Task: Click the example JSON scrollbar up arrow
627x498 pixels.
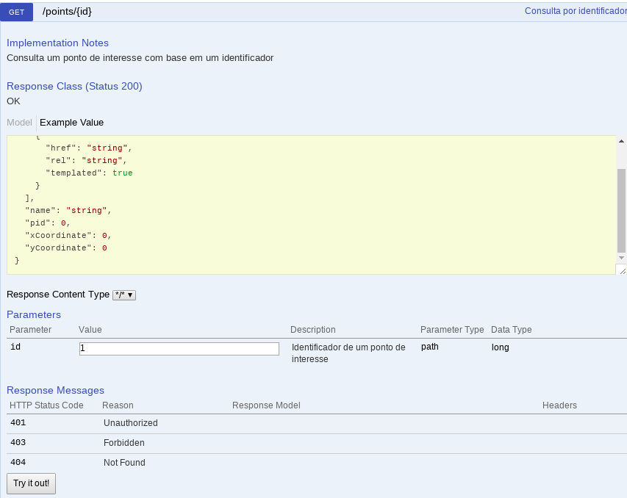Action: pyautogui.click(x=621, y=141)
